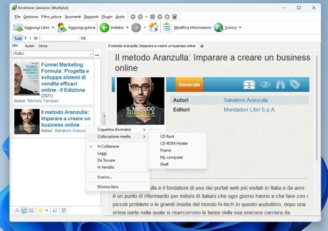Click the Aggiungi autore person icon

62,27
